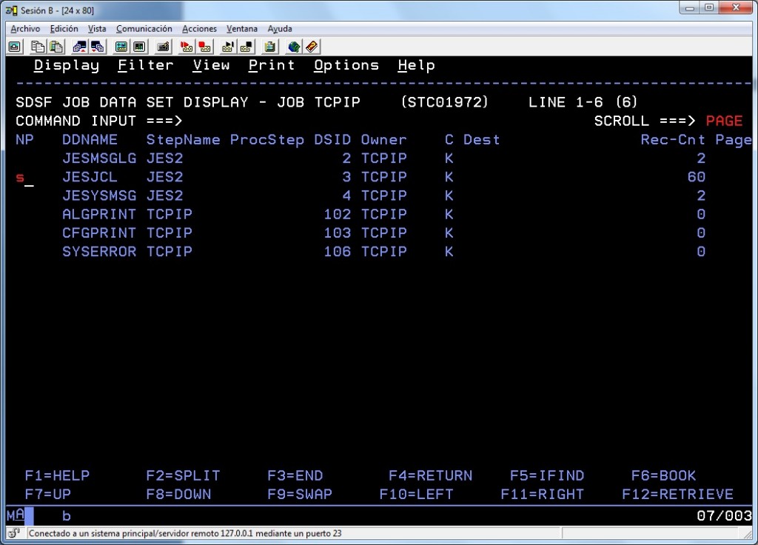
Task: Click the DSID value 106
Action: coord(338,252)
